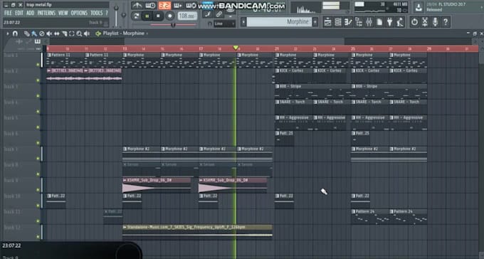Open the Mixer view icon
Image resolution: width=484 pixels, height=259 pixels.
[x=369, y=22]
